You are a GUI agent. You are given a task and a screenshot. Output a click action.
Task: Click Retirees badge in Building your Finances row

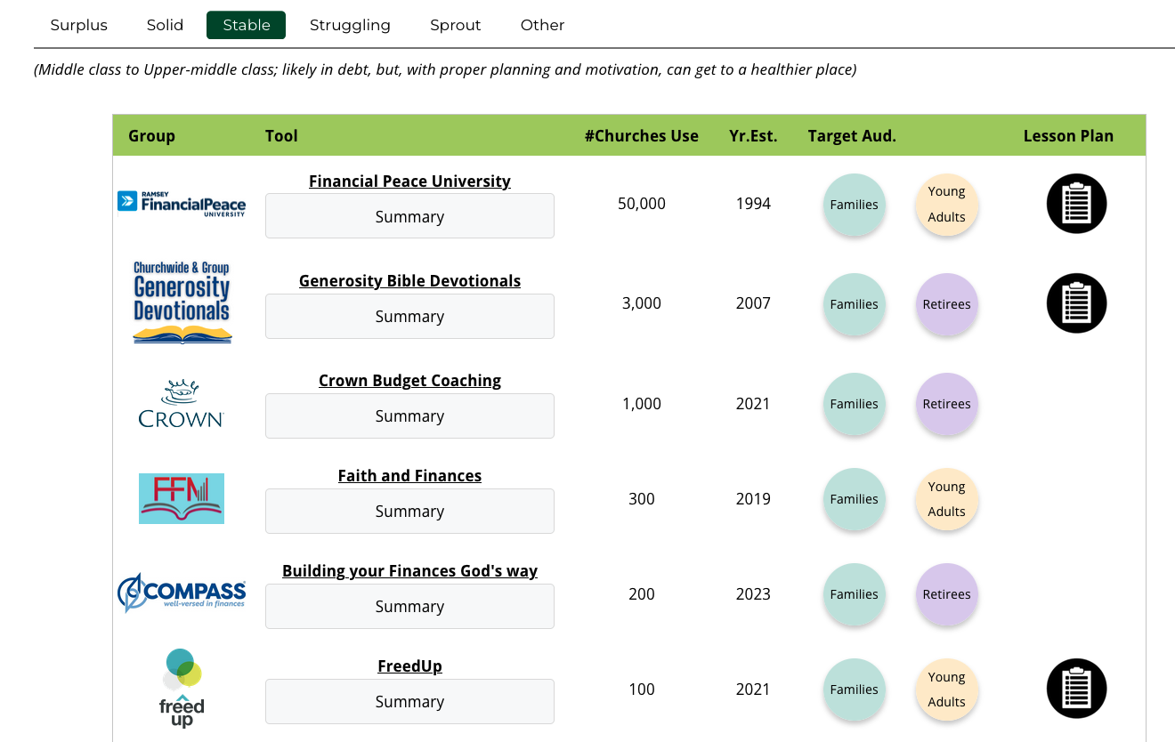tap(947, 594)
